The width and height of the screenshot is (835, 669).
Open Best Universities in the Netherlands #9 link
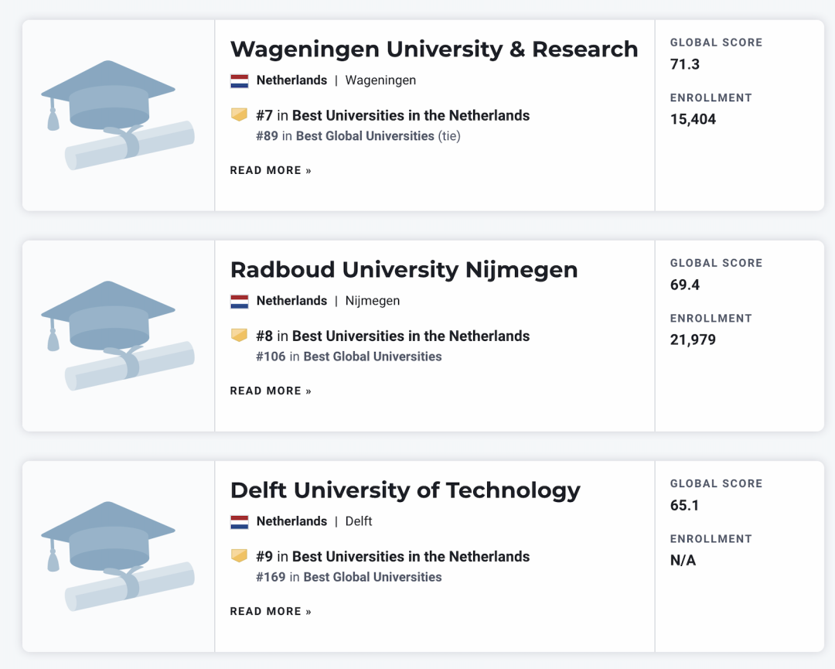pyautogui.click(x=411, y=556)
